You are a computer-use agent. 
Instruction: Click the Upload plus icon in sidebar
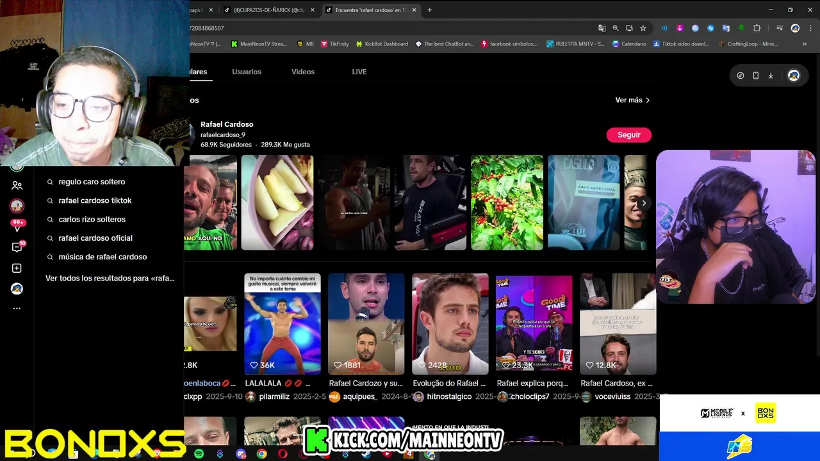[x=17, y=268]
